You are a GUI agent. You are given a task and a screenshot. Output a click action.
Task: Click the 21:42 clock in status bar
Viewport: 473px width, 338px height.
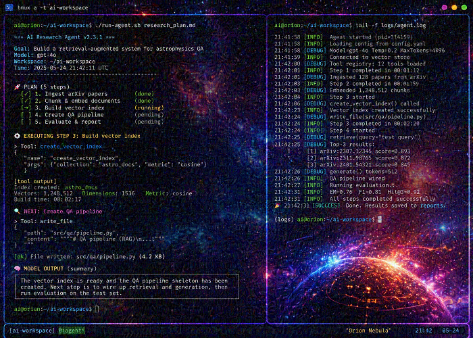click(x=424, y=331)
